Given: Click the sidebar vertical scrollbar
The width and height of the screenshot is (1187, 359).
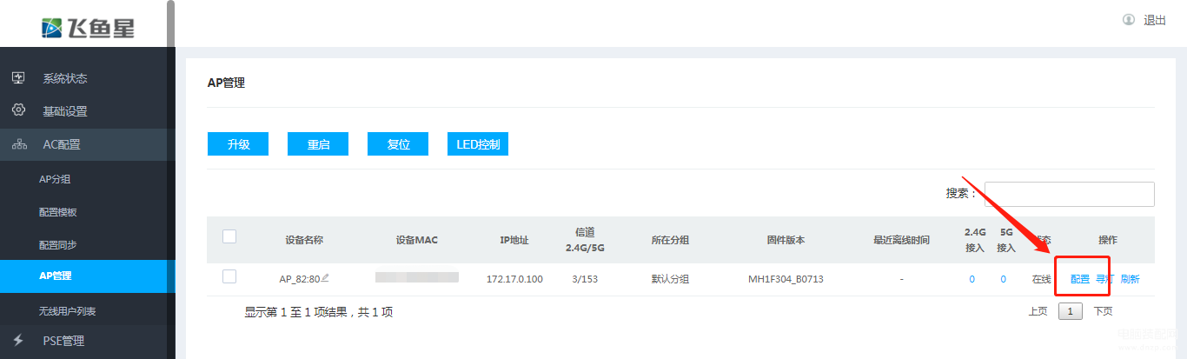Looking at the screenshot, I should [x=171, y=24].
